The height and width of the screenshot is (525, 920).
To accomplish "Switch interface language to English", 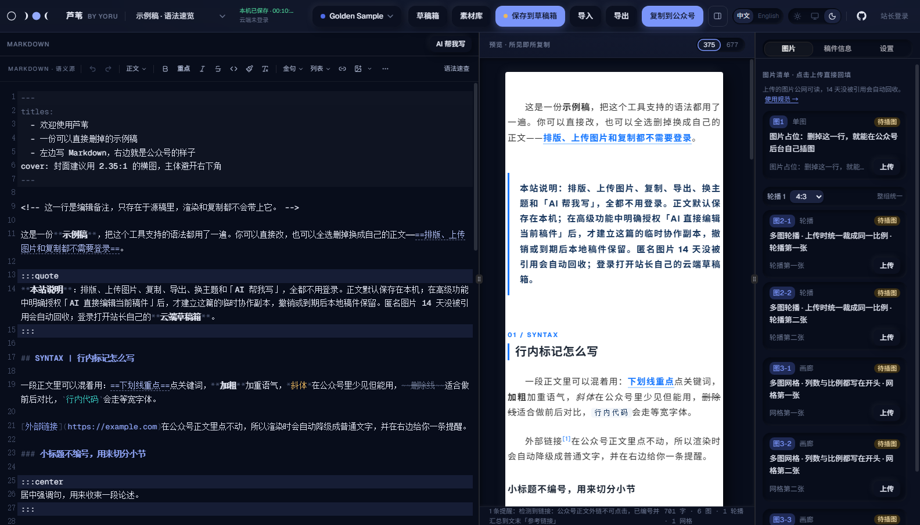I will tap(768, 16).
